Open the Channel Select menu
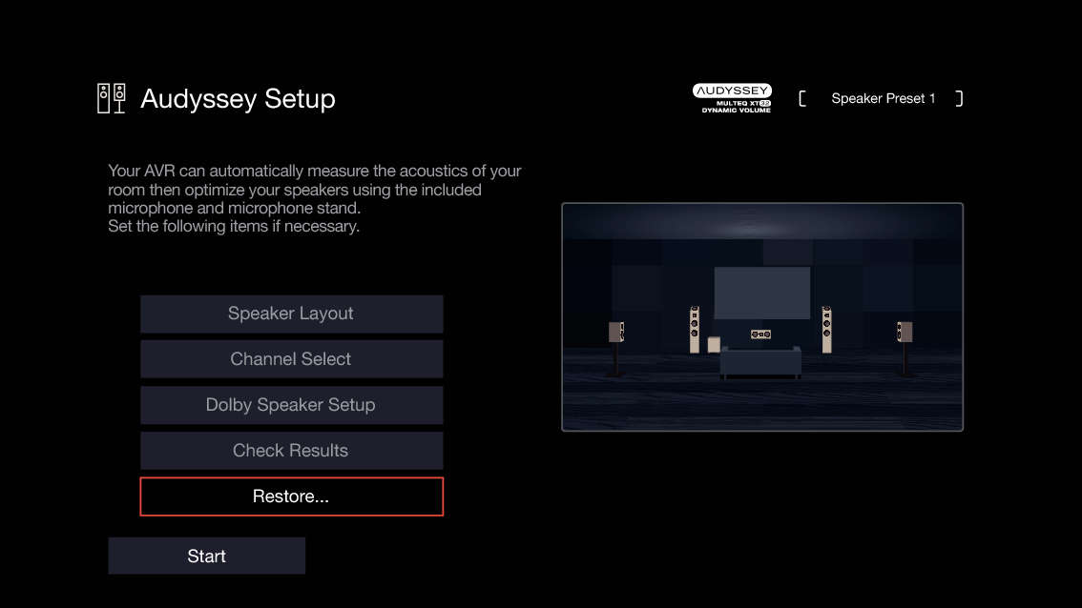This screenshot has height=608, width=1082. [x=291, y=359]
